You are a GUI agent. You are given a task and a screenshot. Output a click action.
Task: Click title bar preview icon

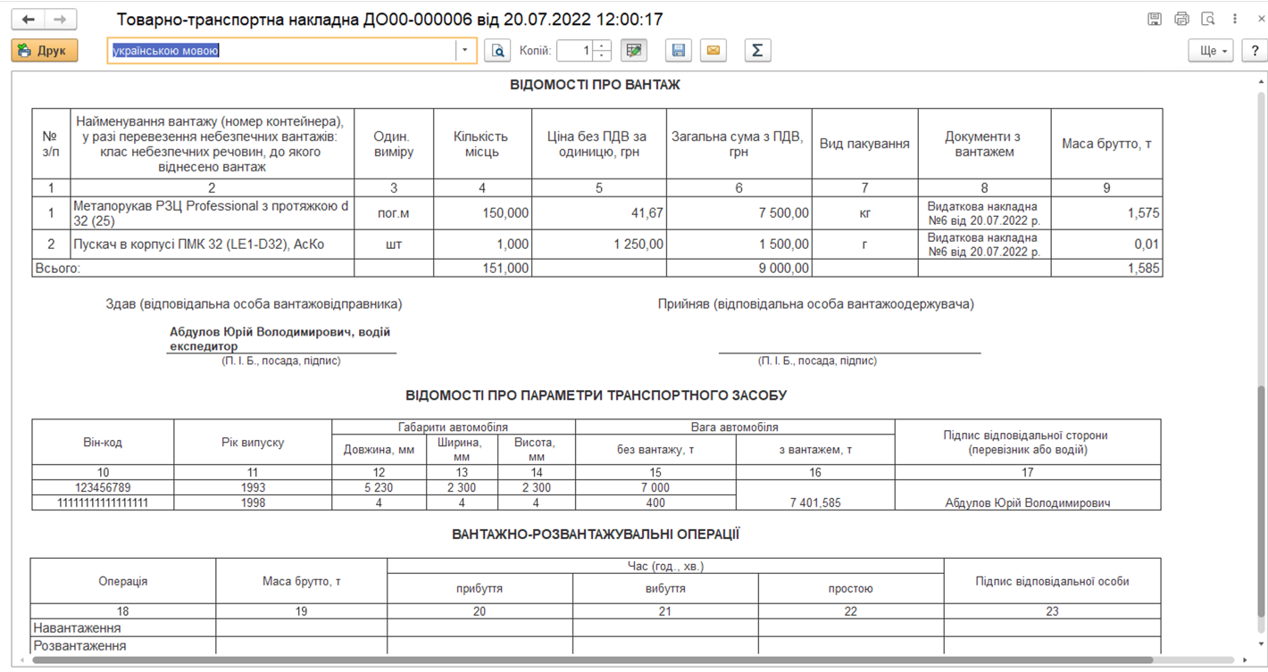(1208, 19)
